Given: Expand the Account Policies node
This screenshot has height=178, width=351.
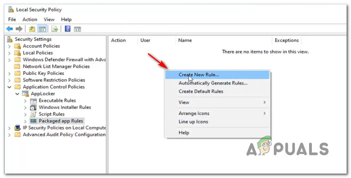Looking at the screenshot, I should 9,46.
